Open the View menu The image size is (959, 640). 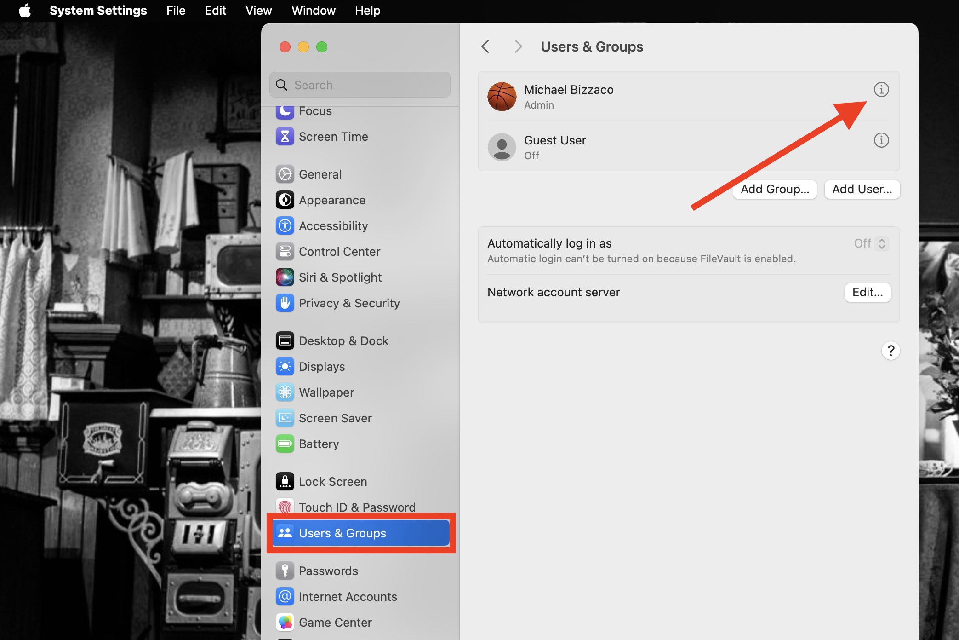point(258,10)
